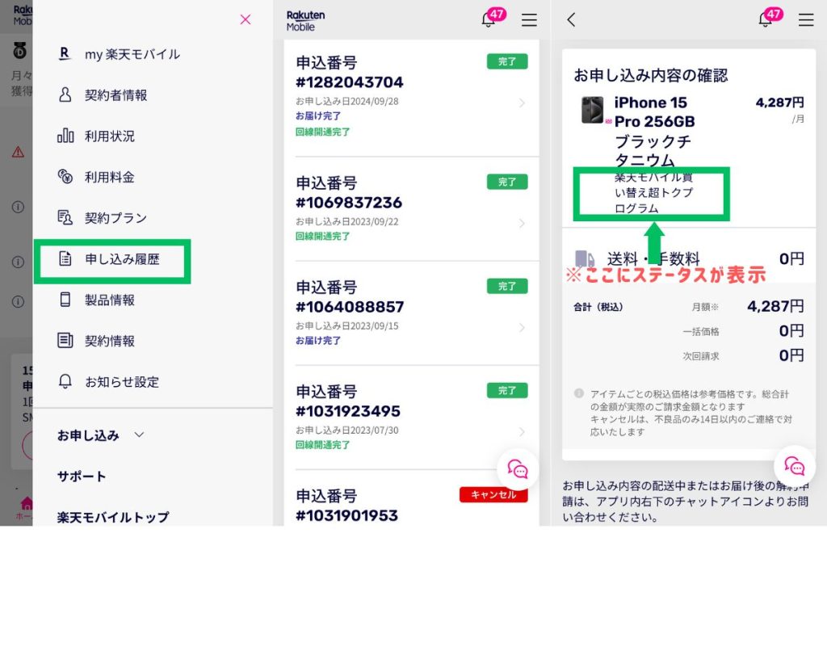Click 楽天モバイル買い替え超トクプログラム text
The height and width of the screenshot is (655, 827).
[x=653, y=192]
